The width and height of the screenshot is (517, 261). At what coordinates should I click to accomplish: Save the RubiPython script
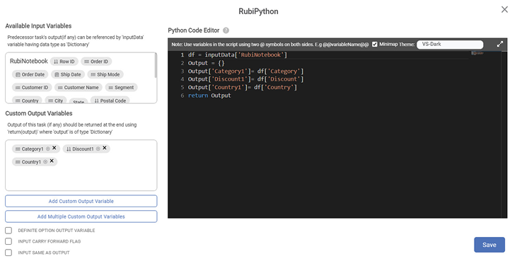point(489,245)
